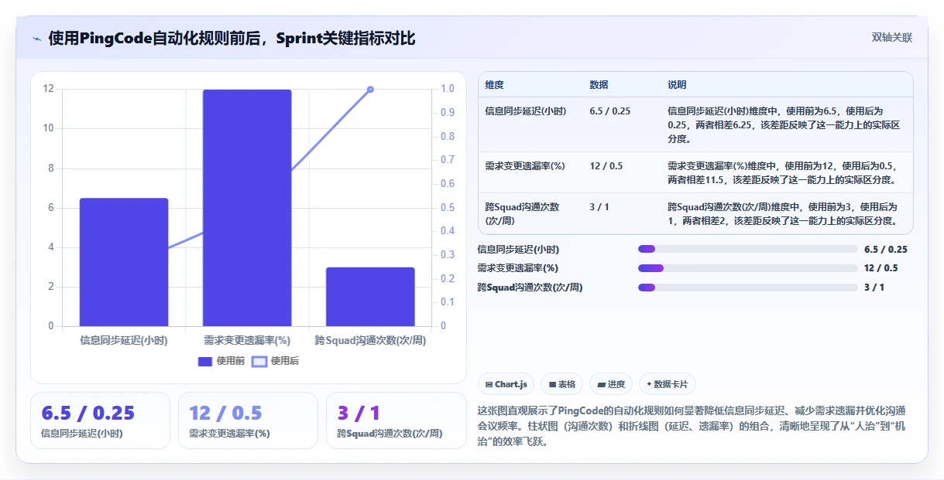Click the 数据 column header
This screenshot has width=944, height=480.
599,85
